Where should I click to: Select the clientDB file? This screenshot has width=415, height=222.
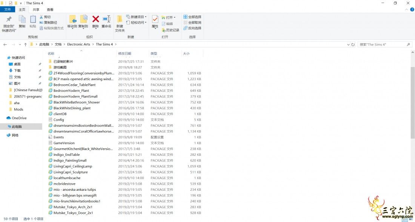point(60,114)
